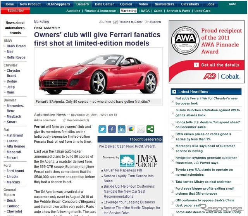Click the JM&A Group sponsor logo

click(138, 161)
